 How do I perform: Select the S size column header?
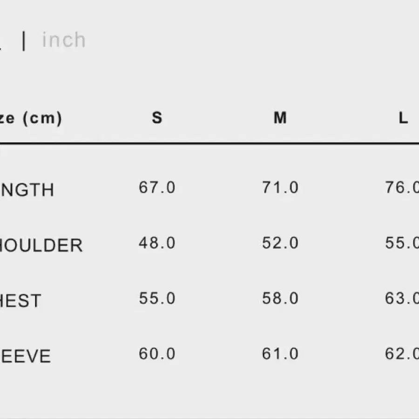(x=157, y=118)
